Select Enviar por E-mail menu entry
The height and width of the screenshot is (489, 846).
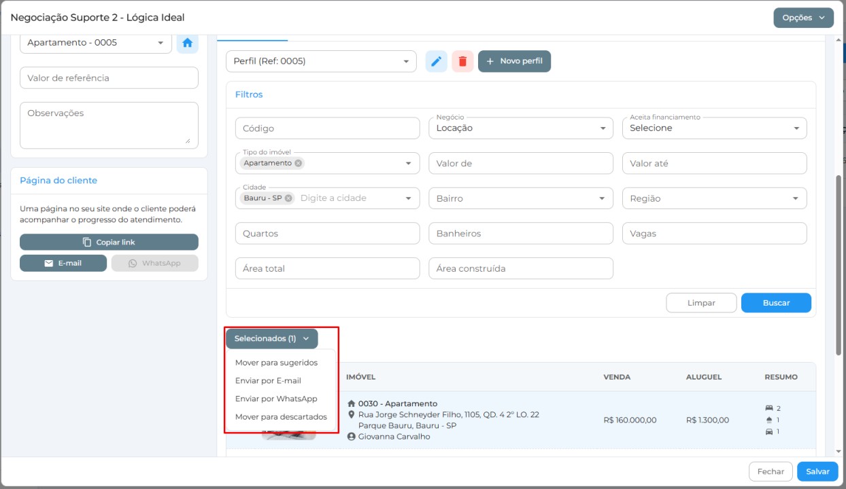click(268, 381)
